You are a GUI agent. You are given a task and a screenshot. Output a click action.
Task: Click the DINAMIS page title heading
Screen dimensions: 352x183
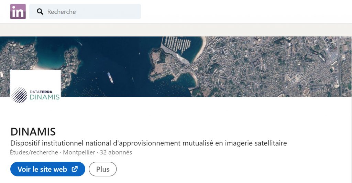coord(33,131)
